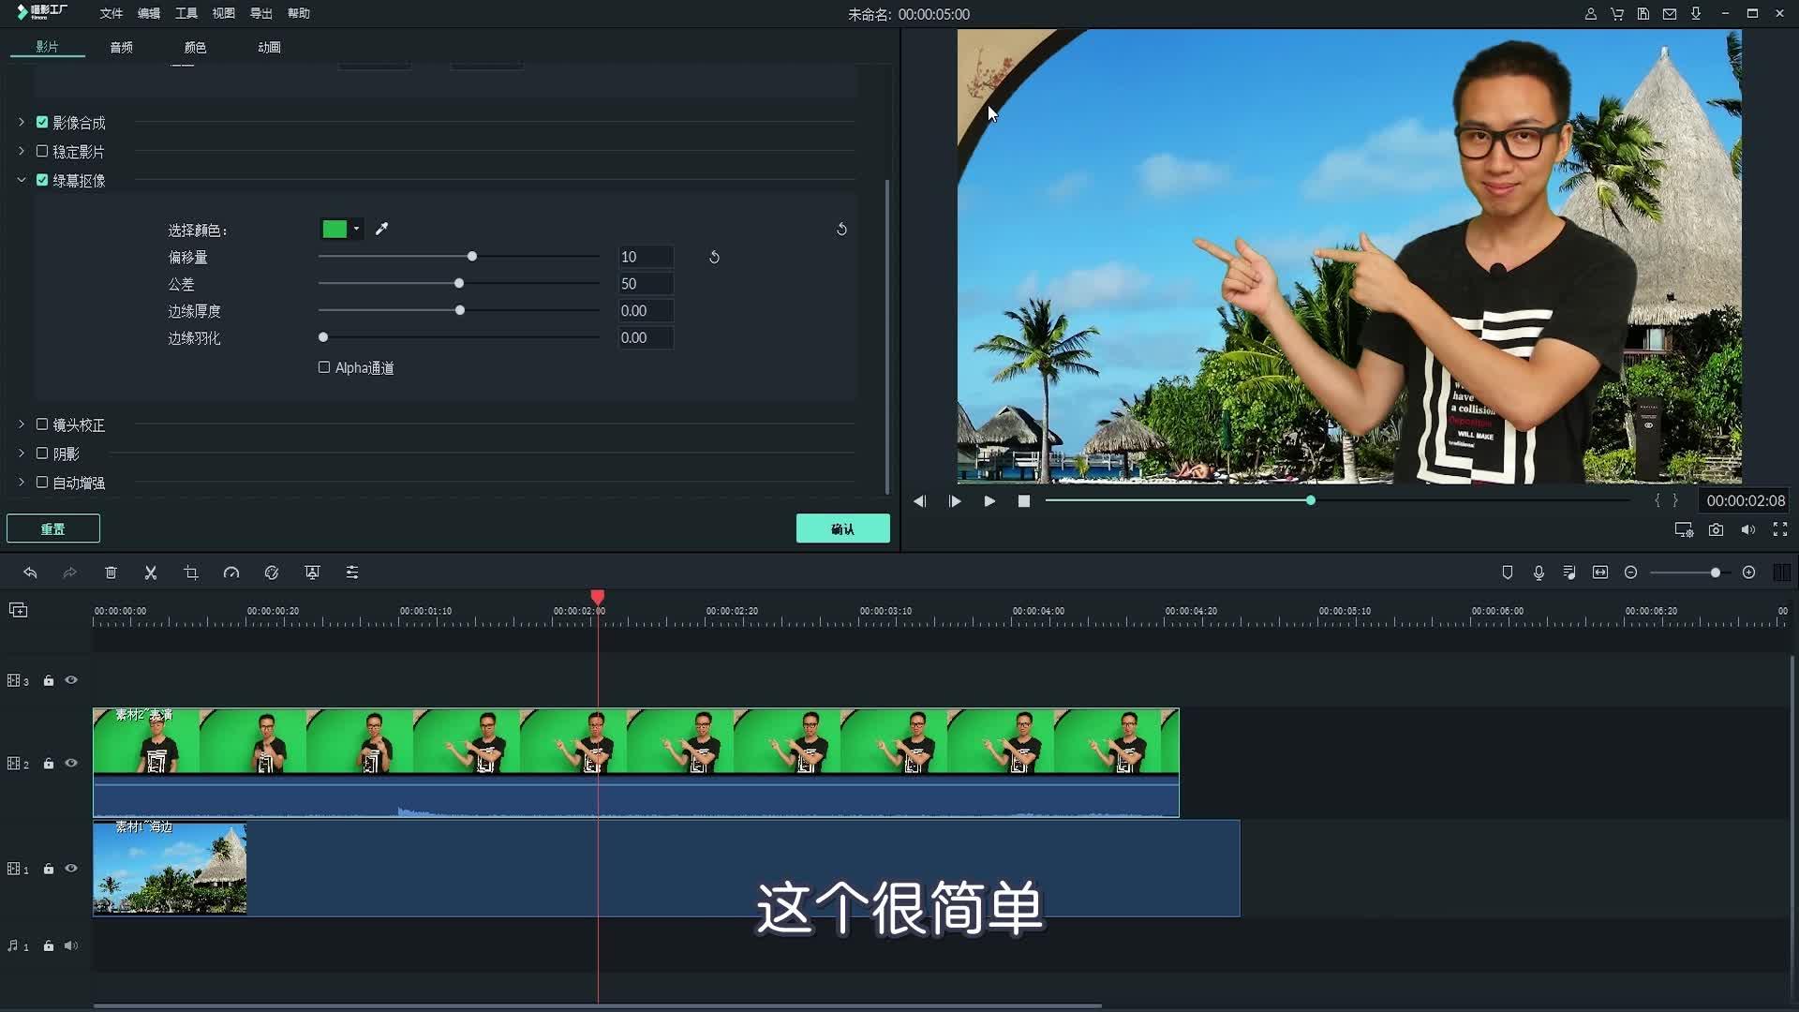Click the 公差 tolerance slider handle
The width and height of the screenshot is (1799, 1012).
[459, 283]
